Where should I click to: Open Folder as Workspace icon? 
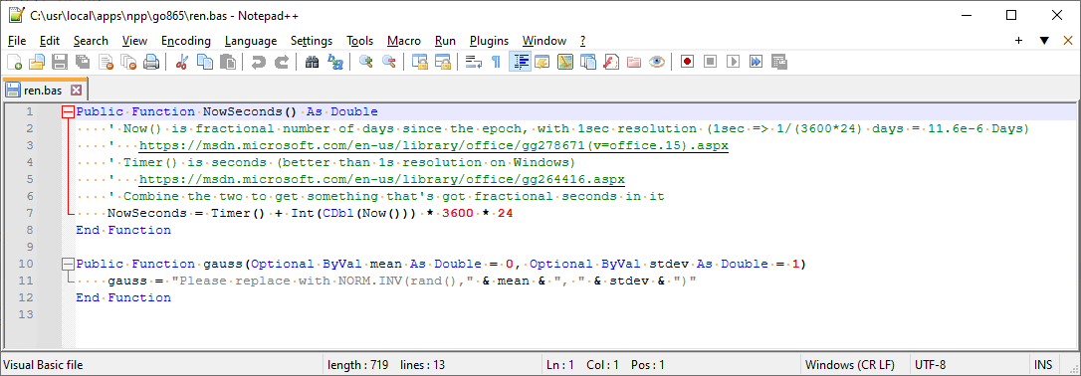634,62
